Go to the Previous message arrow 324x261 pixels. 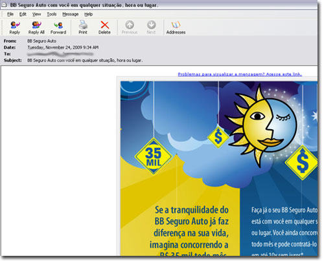(130, 28)
